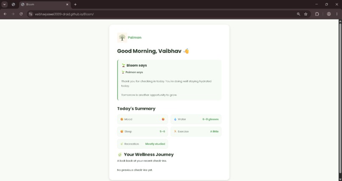
Task: Click the seedling icon beside Bloom says
Action: [123, 65]
